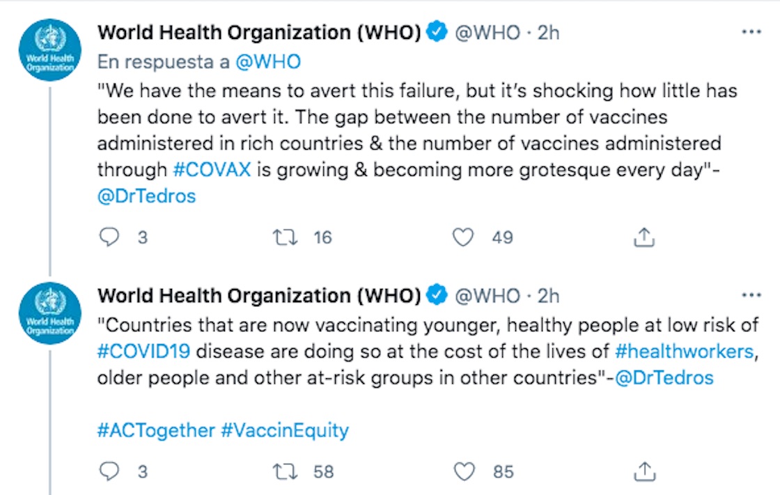
Task: Open the #ACTogether hashtag
Action: pos(156,430)
